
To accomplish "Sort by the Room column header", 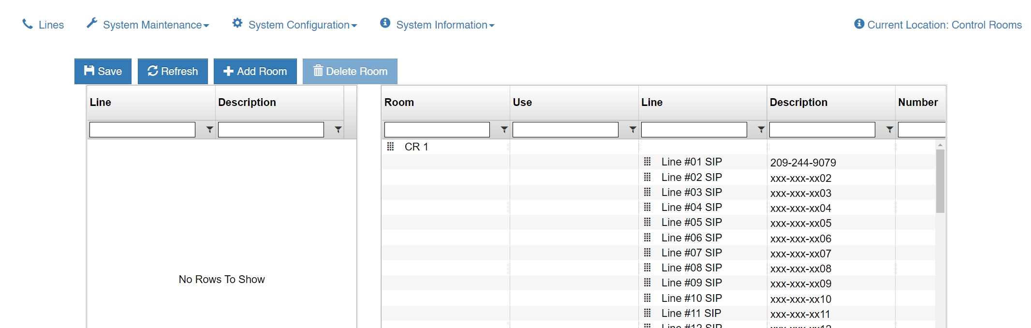I will (x=445, y=103).
